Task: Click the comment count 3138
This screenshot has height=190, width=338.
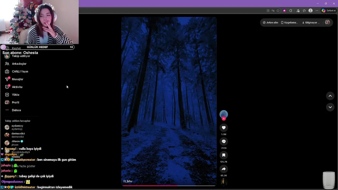Action: (x=224, y=148)
